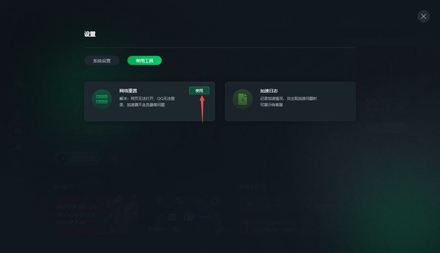The width and height of the screenshot is (440, 253).
Task: Click the dimmed 活动推荐 heading
Action: (x=64, y=187)
